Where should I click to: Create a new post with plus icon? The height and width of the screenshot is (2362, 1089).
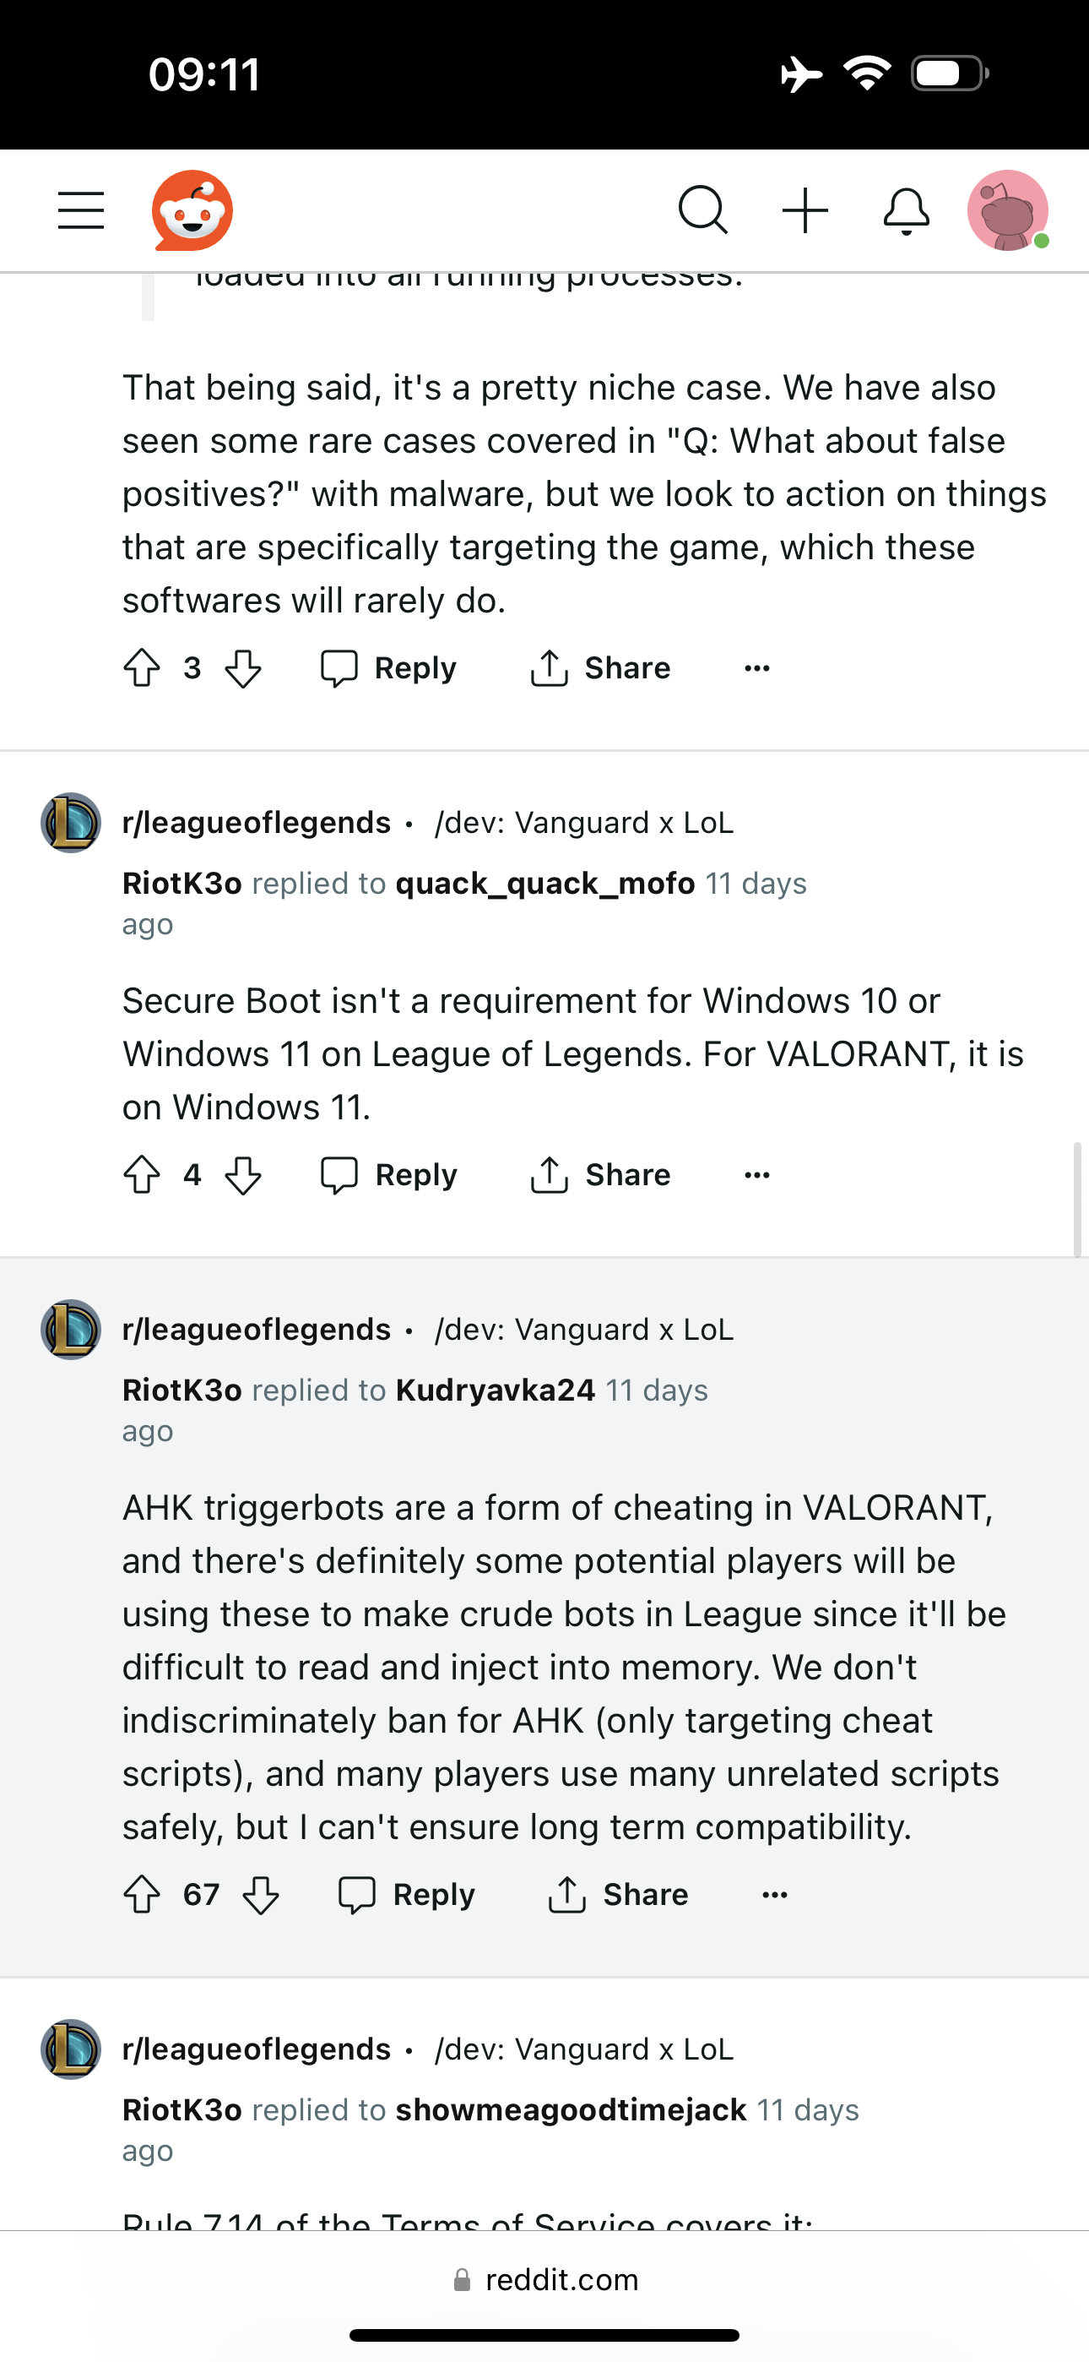click(805, 210)
